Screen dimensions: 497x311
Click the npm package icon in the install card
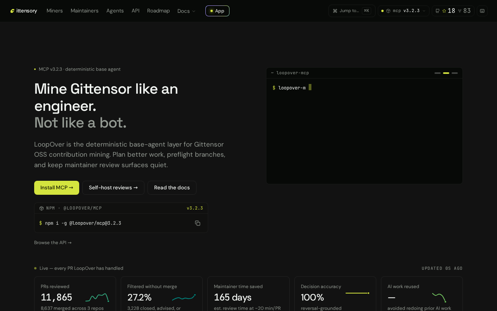(42, 208)
